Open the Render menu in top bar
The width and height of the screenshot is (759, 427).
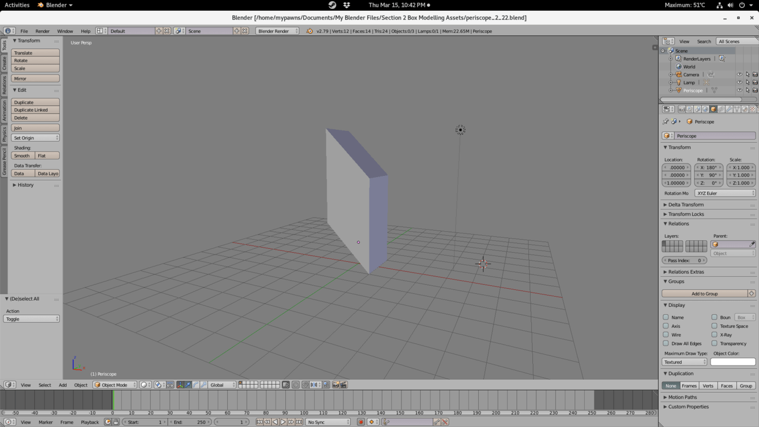pyautogui.click(x=42, y=31)
